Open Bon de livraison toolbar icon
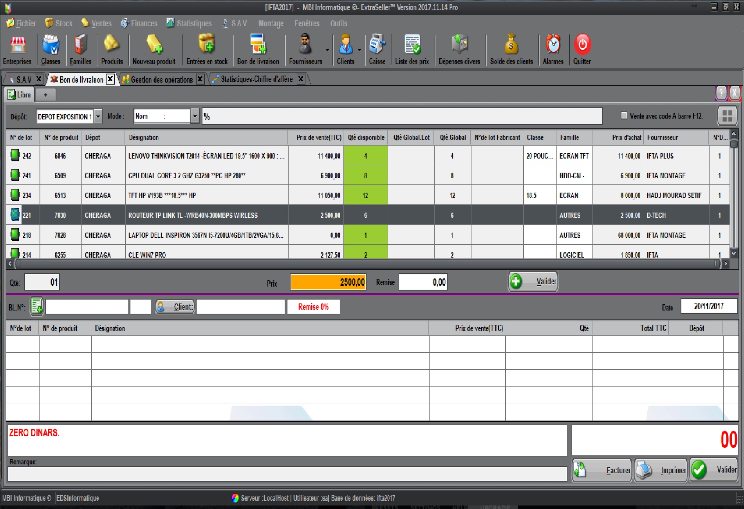This screenshot has width=744, height=509. click(x=258, y=50)
